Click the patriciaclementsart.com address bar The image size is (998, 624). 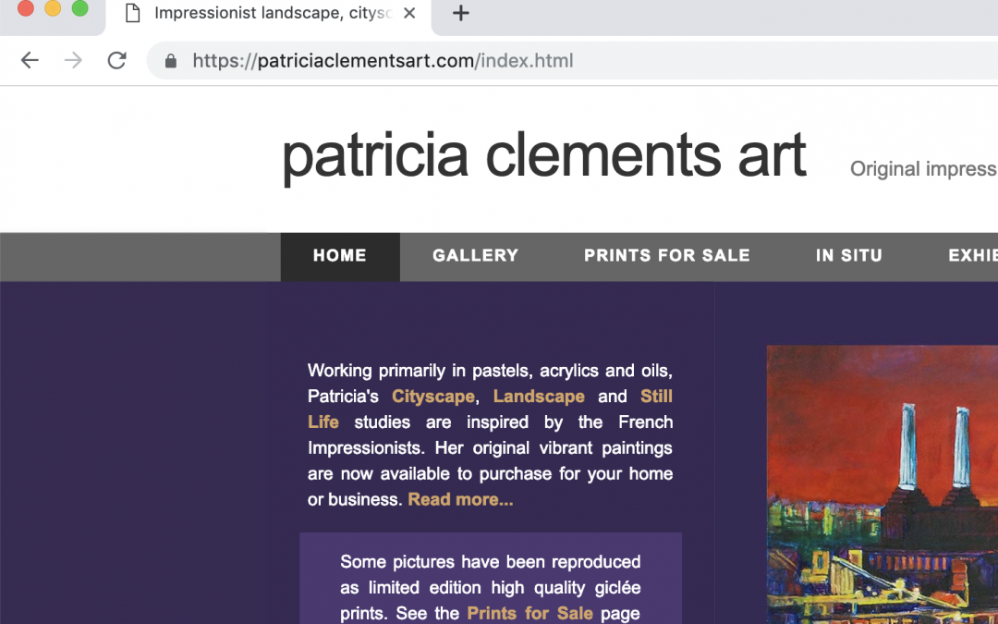pos(573,61)
